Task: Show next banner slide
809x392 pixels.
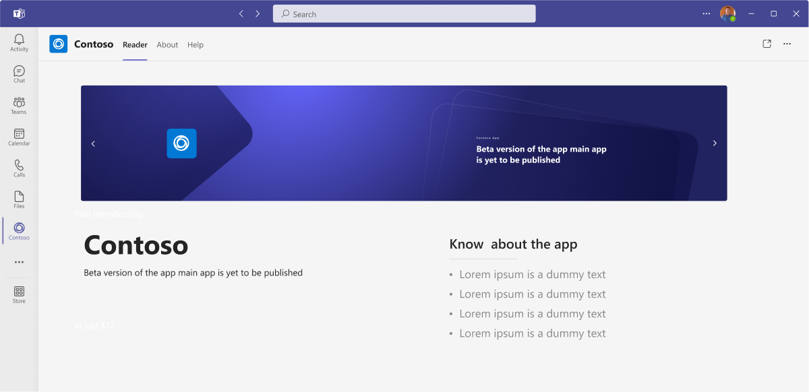Action: tap(715, 143)
